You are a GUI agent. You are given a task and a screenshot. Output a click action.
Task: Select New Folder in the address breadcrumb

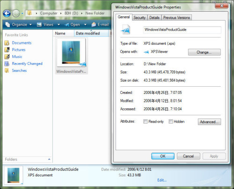pyautogui.click(x=95, y=13)
